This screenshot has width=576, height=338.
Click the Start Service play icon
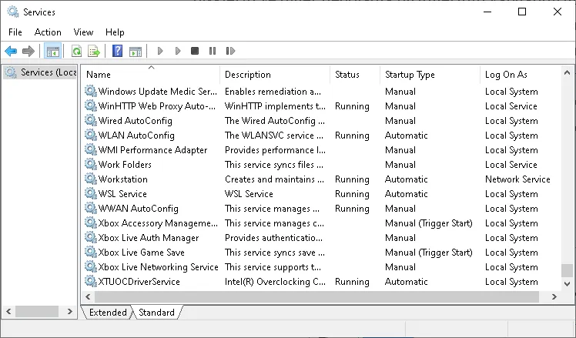160,51
